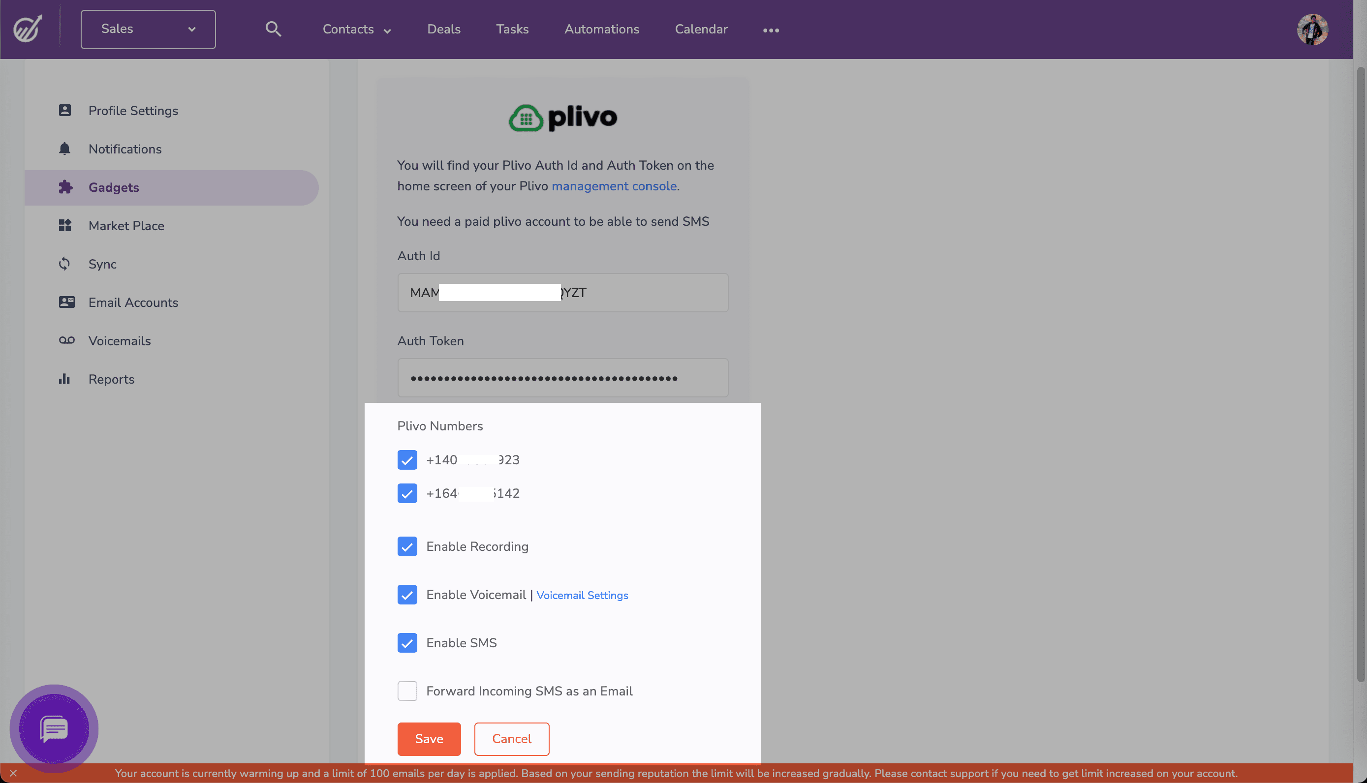This screenshot has height=783, width=1367.
Task: Open Voicemails section icon
Action: (66, 340)
